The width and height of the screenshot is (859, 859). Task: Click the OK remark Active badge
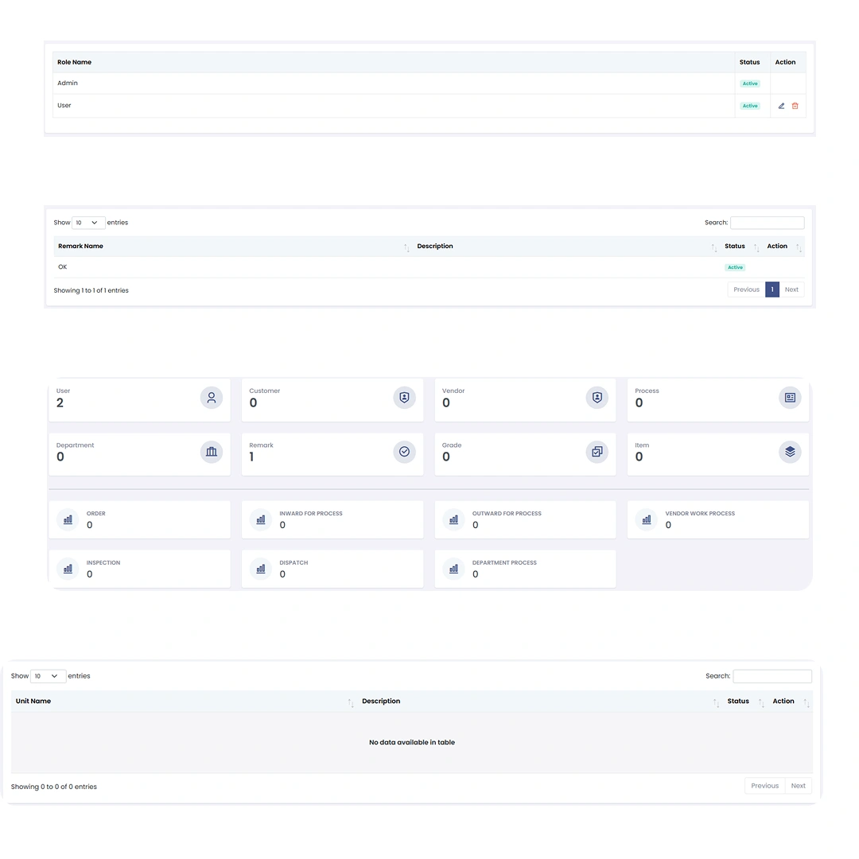(735, 267)
